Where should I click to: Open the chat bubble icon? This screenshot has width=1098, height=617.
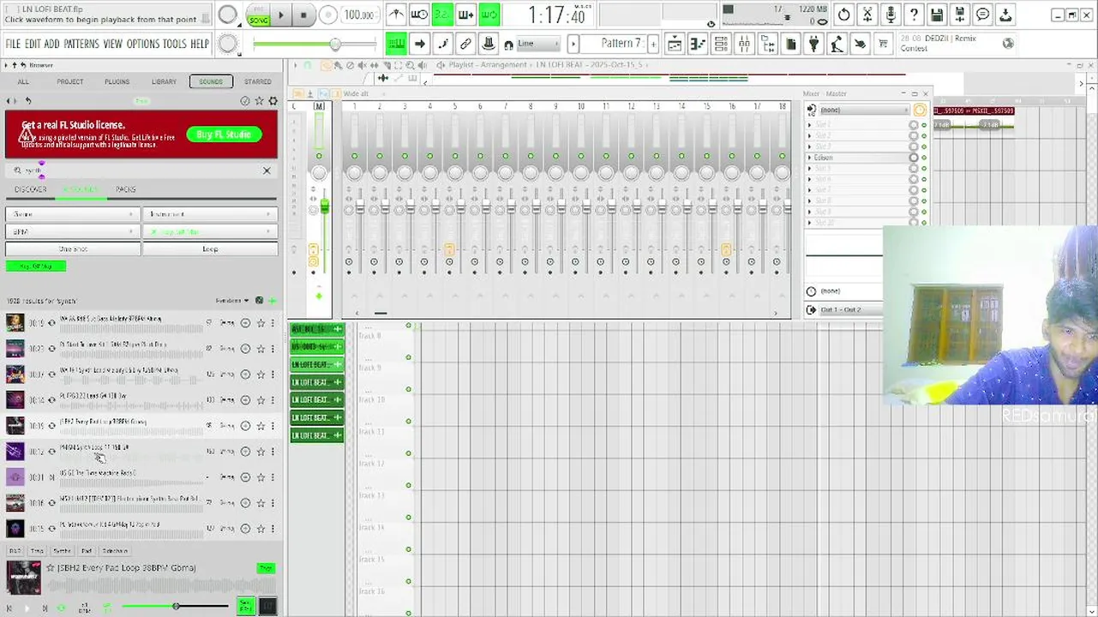click(x=983, y=15)
